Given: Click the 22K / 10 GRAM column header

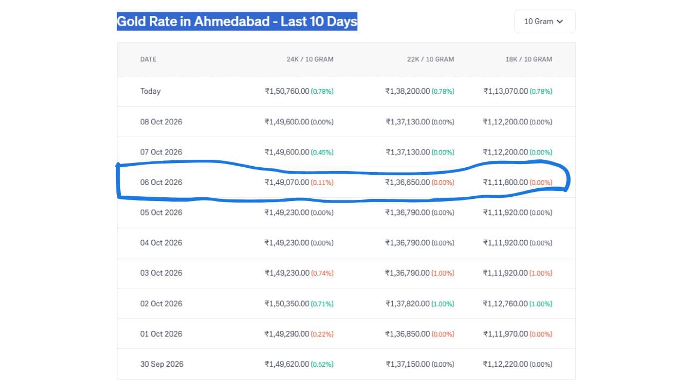Looking at the screenshot, I should click(430, 59).
